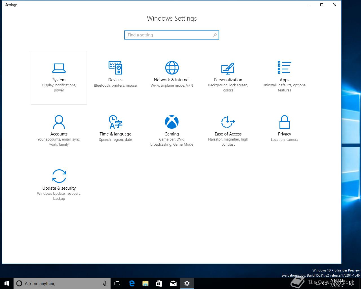Close the Settings window
The width and height of the screenshot is (361, 289).
pos(335,5)
